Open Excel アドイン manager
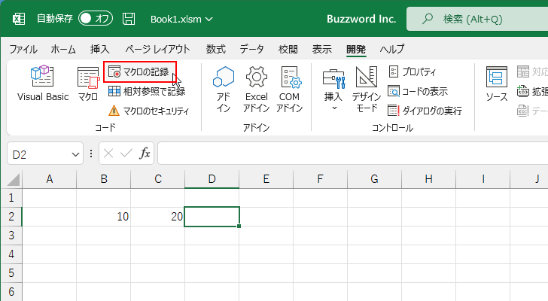 [257, 89]
